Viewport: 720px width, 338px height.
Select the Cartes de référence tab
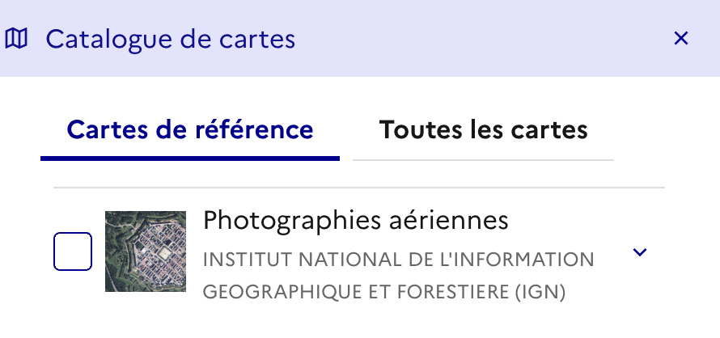coord(190,130)
